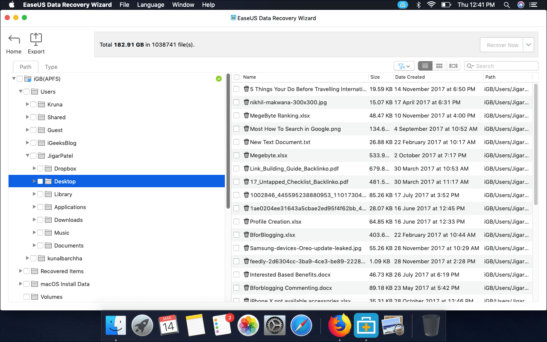547x342 pixels.
Task: Go back using the Home arrow icon
Action: click(x=14, y=39)
